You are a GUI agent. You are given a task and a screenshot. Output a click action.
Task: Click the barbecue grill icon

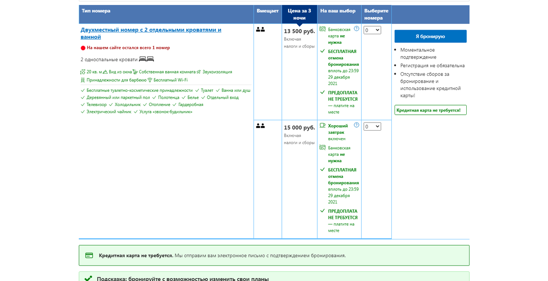pyautogui.click(x=83, y=80)
